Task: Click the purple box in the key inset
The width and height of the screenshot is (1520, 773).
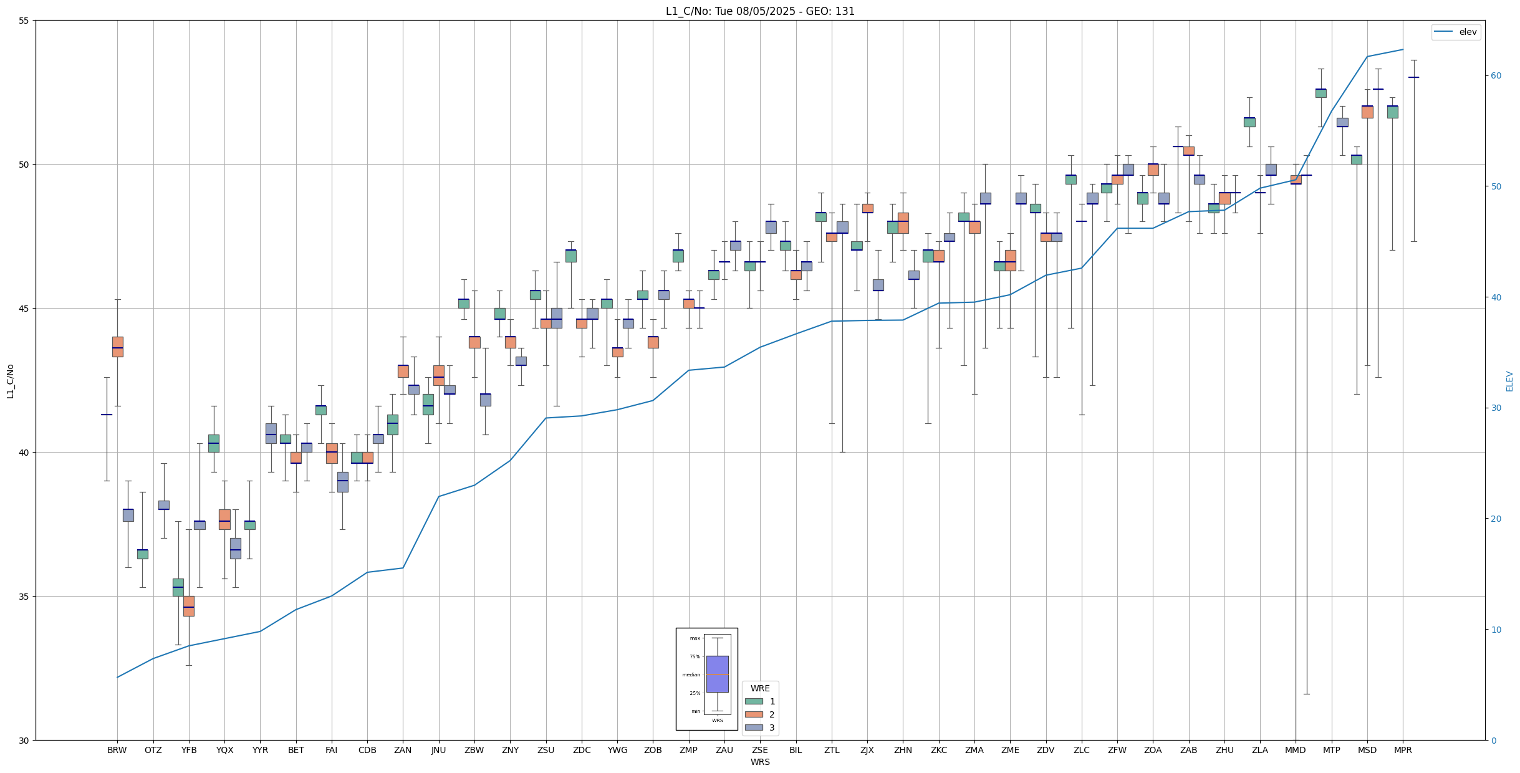Action: click(x=717, y=674)
